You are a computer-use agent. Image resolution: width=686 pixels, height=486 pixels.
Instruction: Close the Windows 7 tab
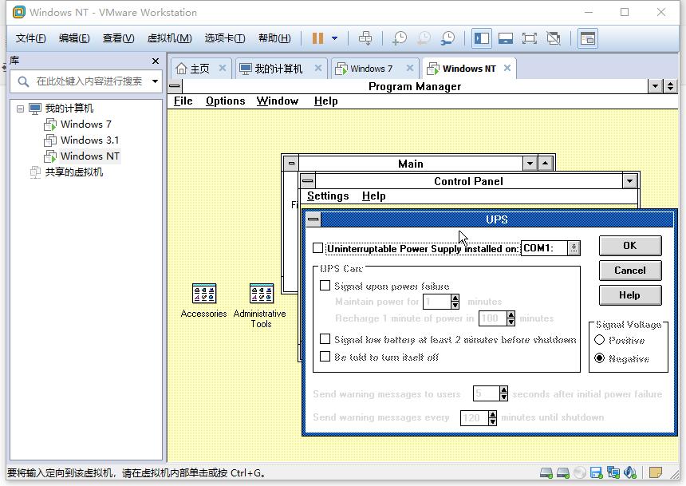[x=409, y=69]
